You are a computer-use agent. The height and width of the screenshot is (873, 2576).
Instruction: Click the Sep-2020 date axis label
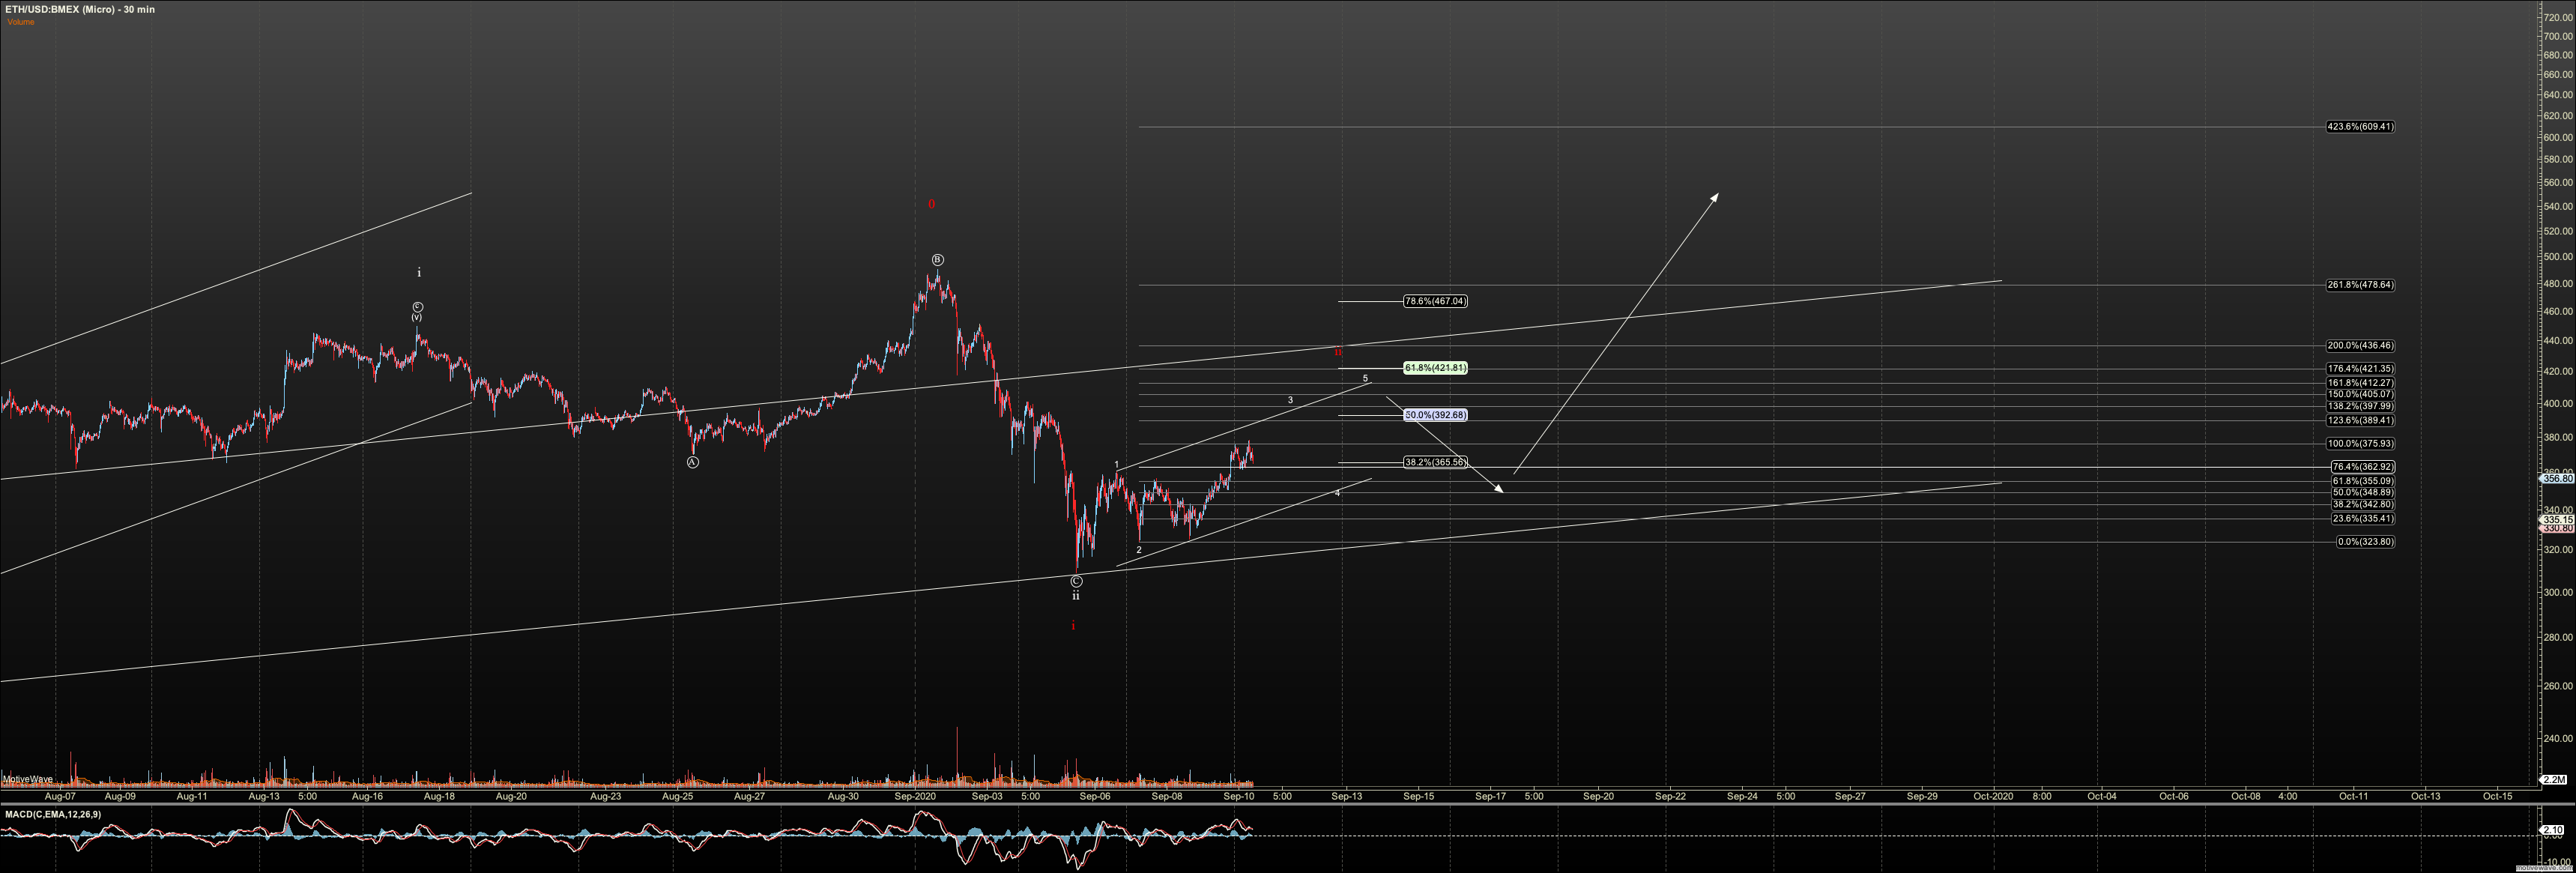(915, 797)
